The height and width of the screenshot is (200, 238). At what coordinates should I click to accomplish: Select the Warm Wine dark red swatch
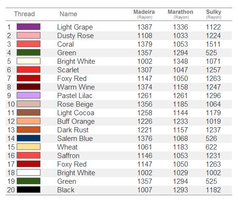coord(29,87)
